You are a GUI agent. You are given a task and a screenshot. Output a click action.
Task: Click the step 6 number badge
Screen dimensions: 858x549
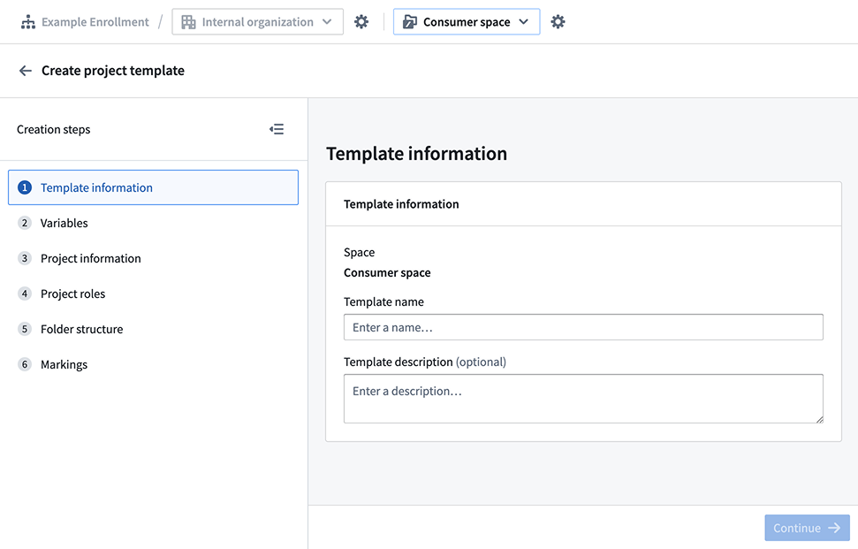pyautogui.click(x=25, y=364)
